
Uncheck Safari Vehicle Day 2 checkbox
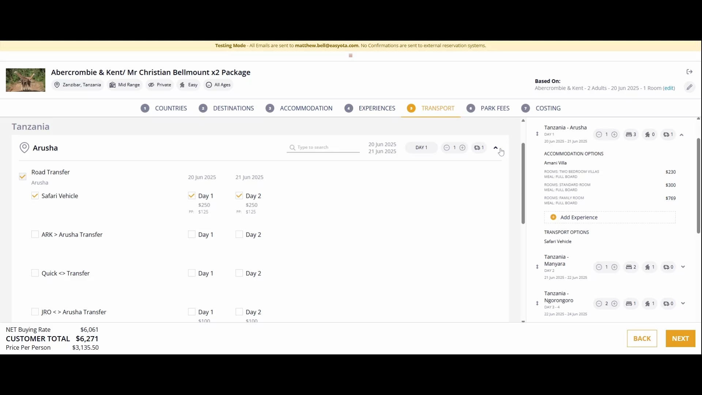tap(239, 196)
